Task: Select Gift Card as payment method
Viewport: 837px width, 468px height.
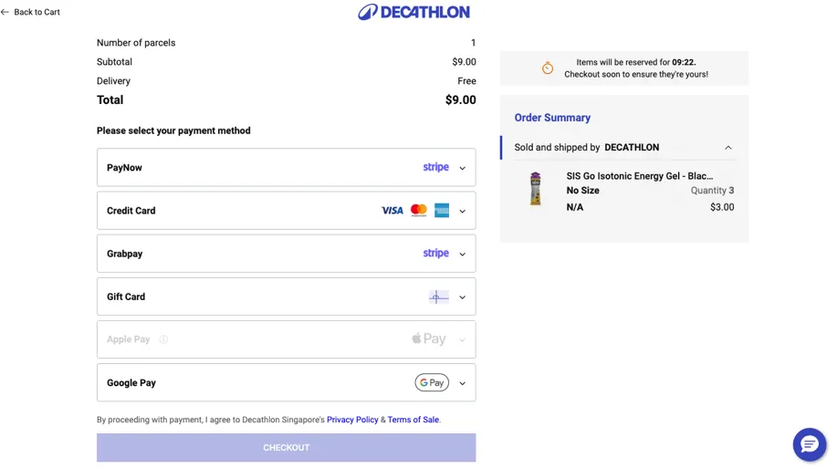Action: point(126,296)
